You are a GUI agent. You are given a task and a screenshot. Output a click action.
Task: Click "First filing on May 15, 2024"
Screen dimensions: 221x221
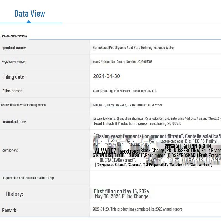[x=122, y=191]
